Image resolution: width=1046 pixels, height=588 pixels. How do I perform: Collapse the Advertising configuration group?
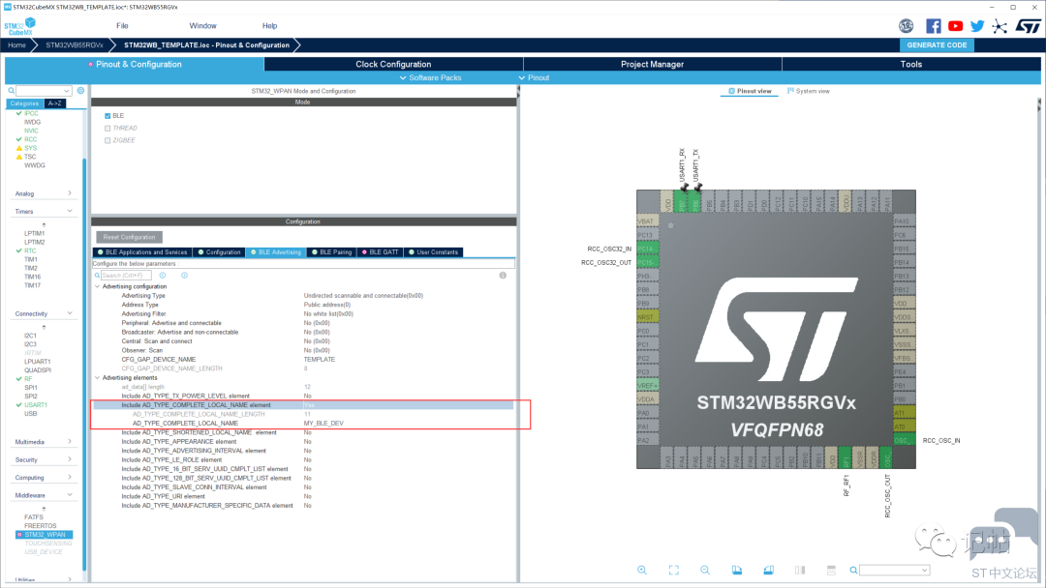click(x=98, y=286)
